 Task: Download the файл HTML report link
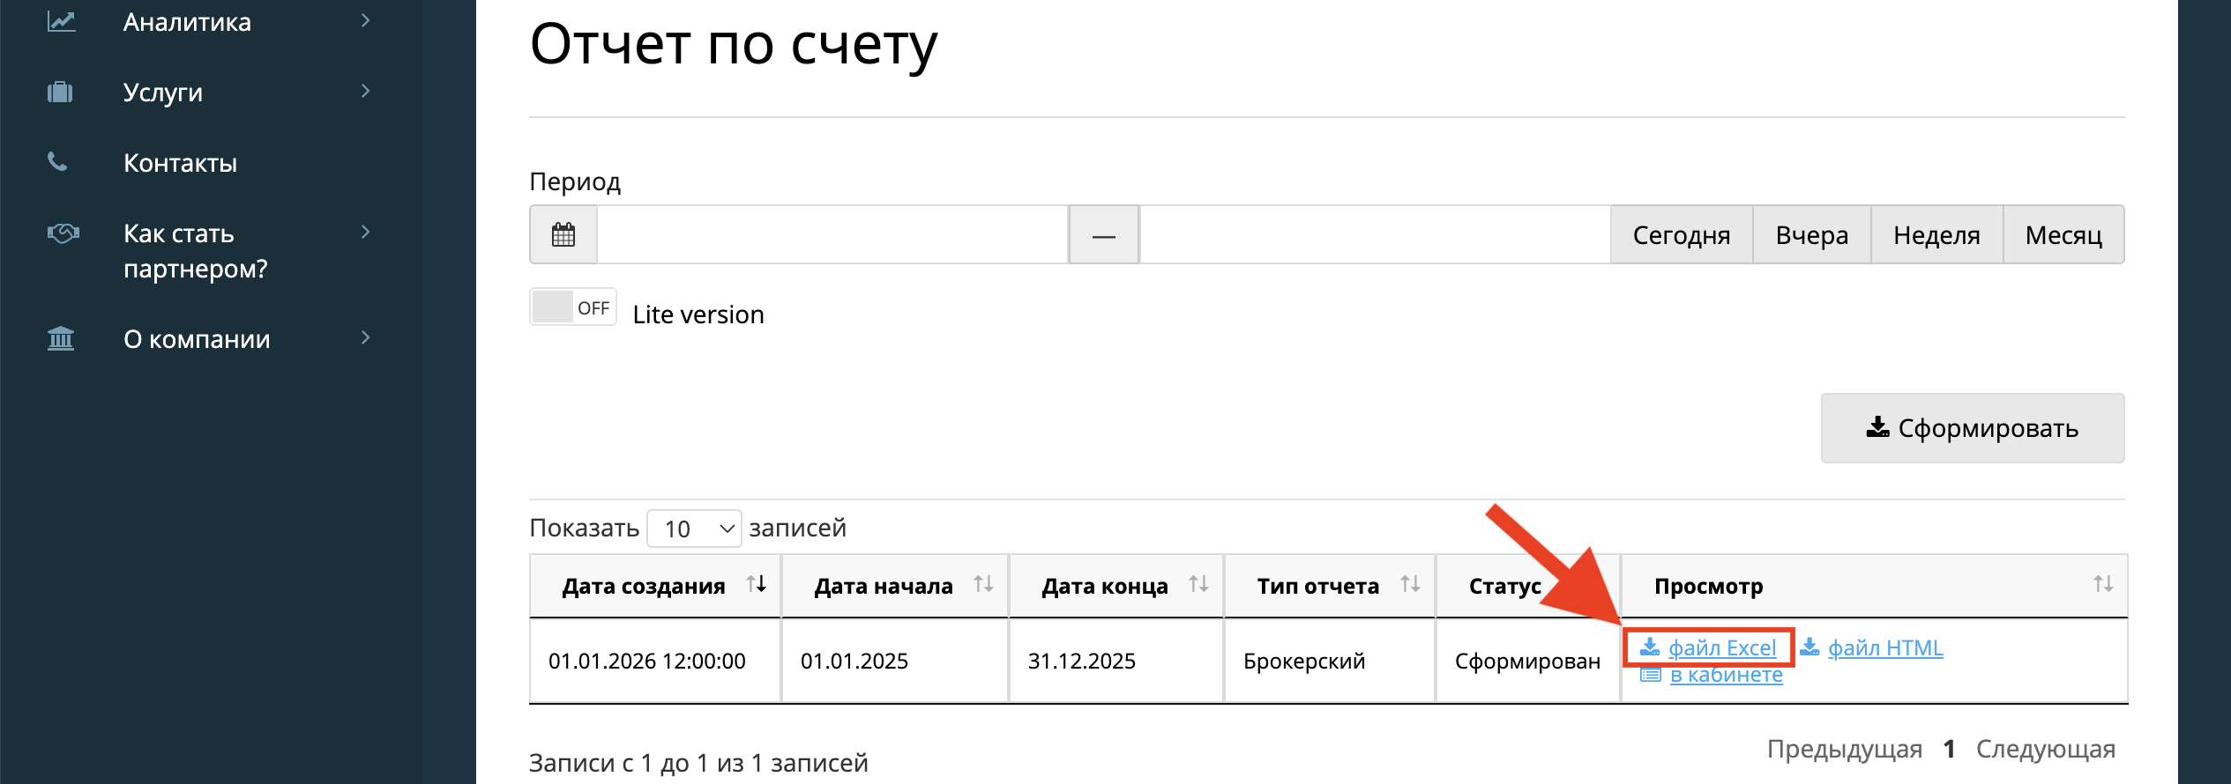coord(1884,648)
